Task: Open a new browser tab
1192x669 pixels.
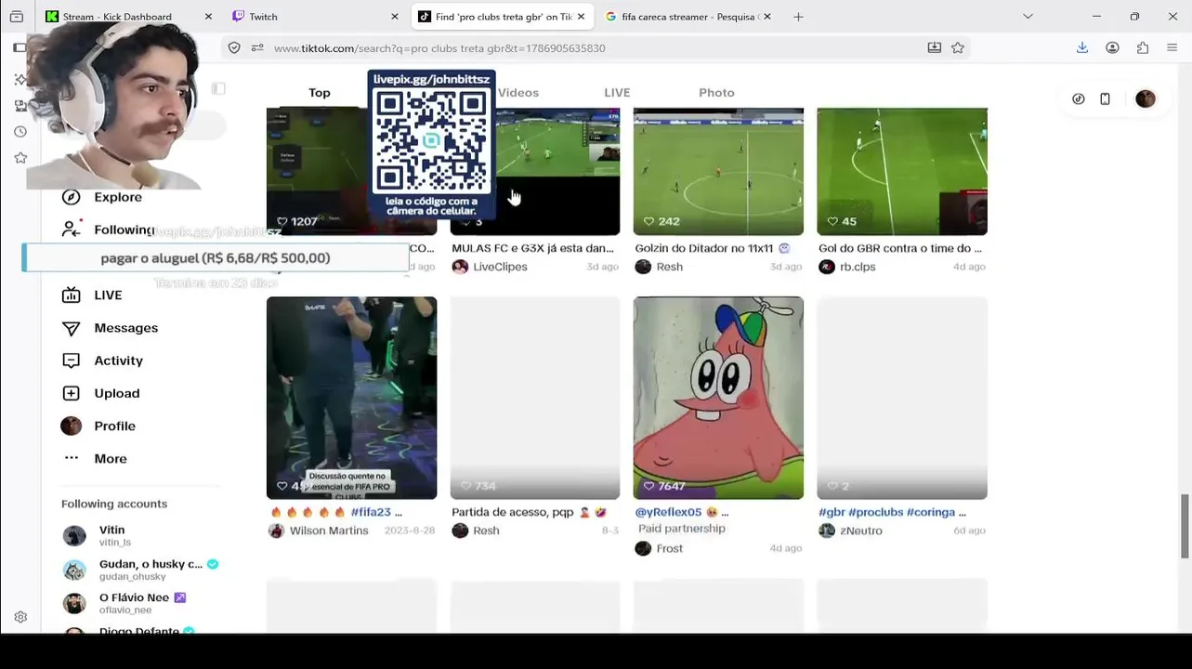Action: click(798, 17)
